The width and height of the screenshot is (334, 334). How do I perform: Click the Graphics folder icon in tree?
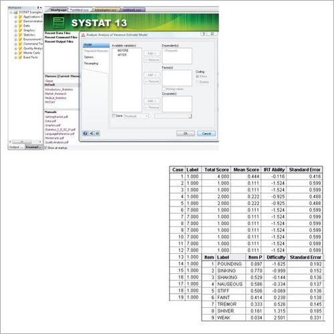pyautogui.click(x=20, y=30)
